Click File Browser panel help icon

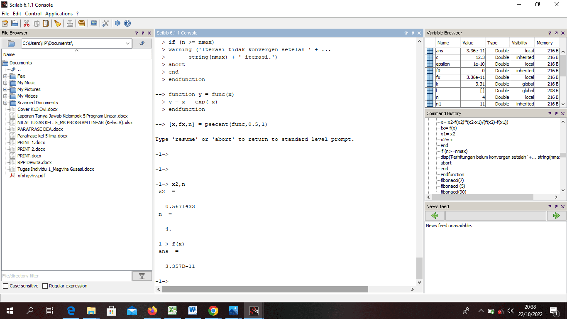(136, 33)
